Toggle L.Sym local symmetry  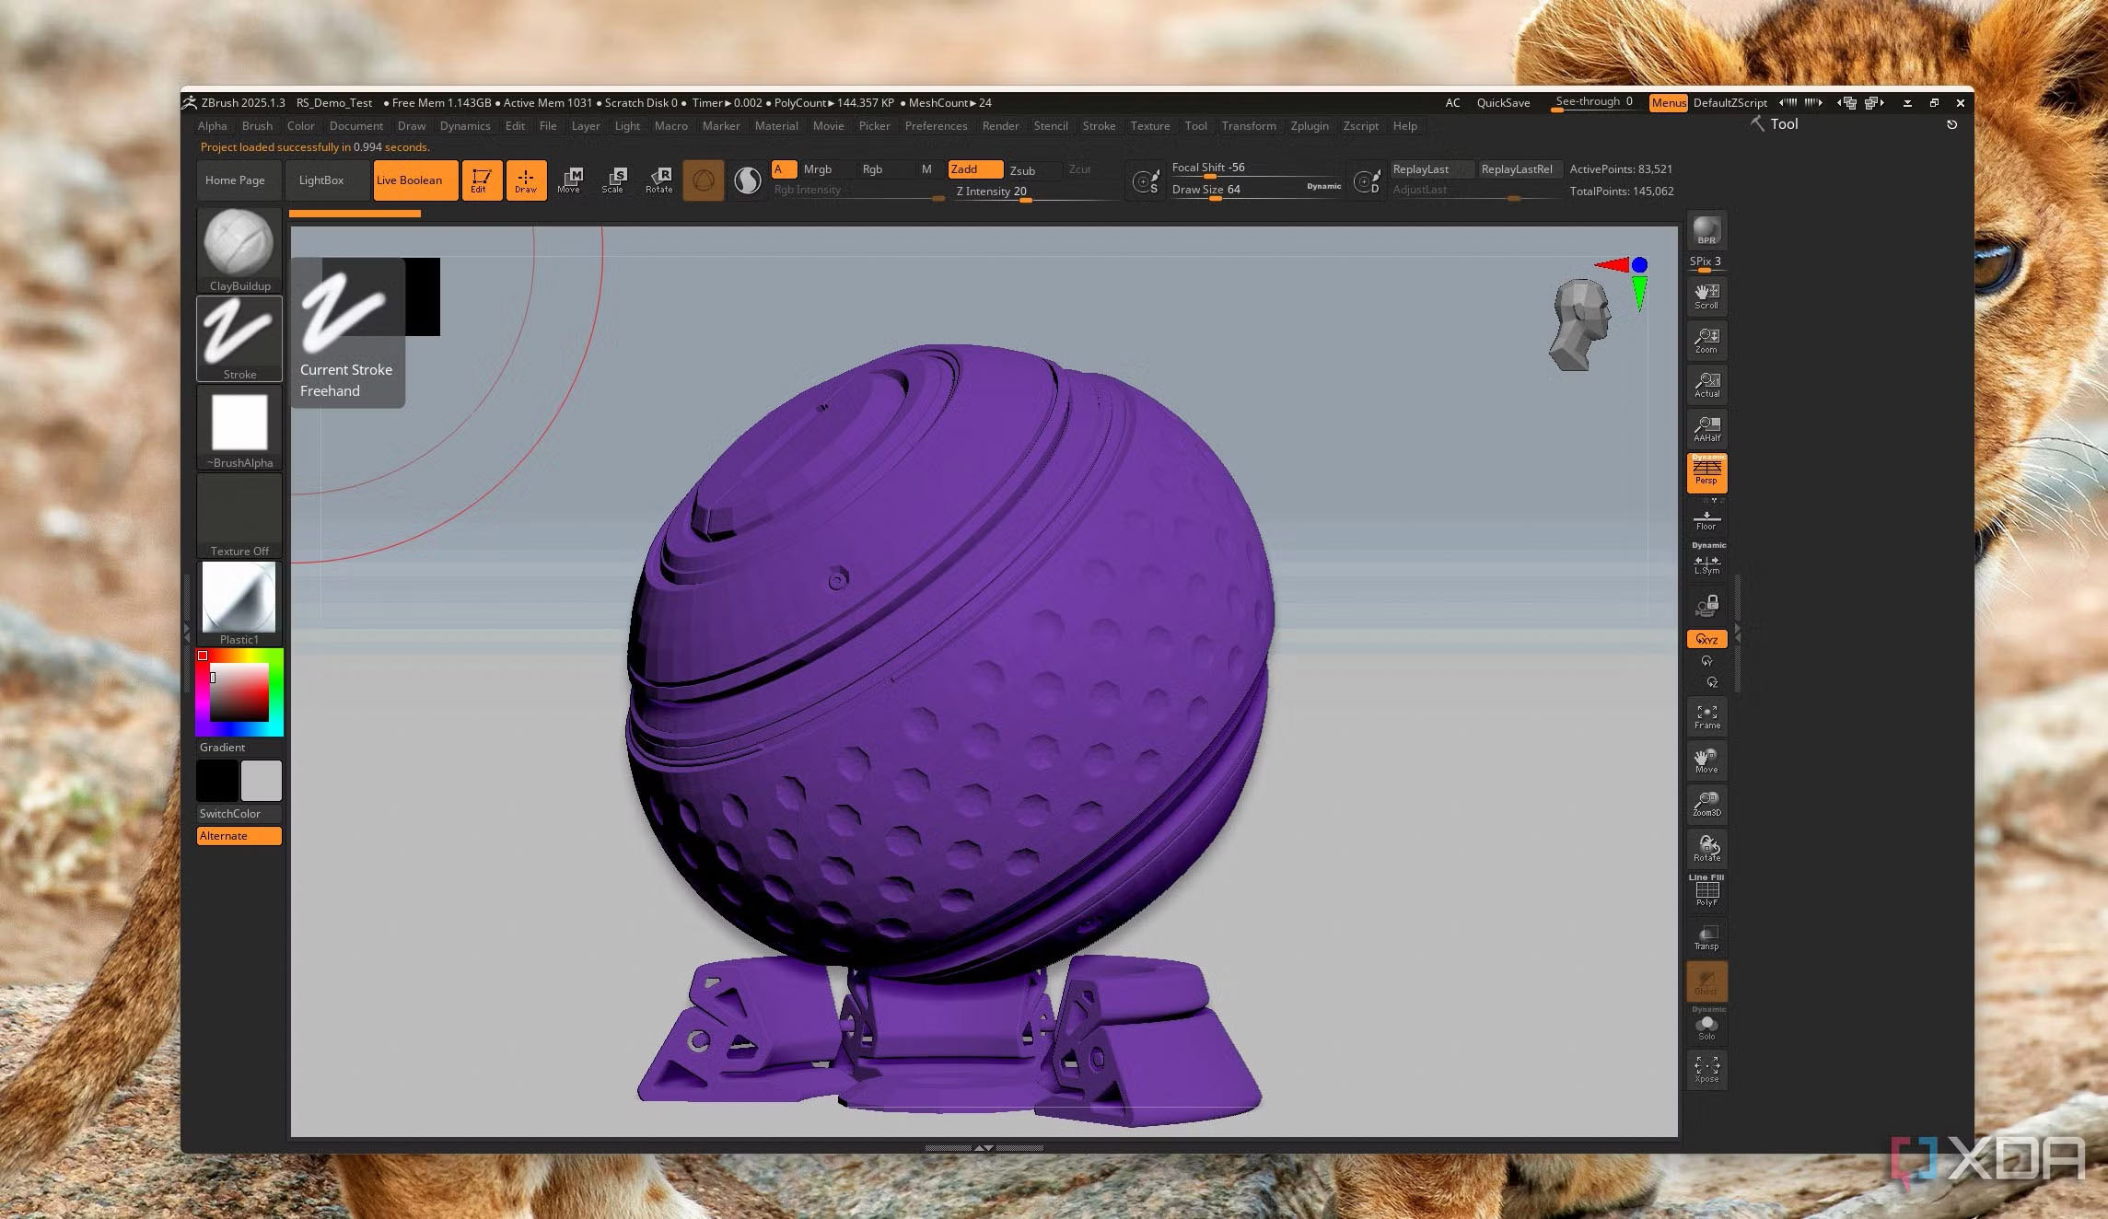(1706, 561)
